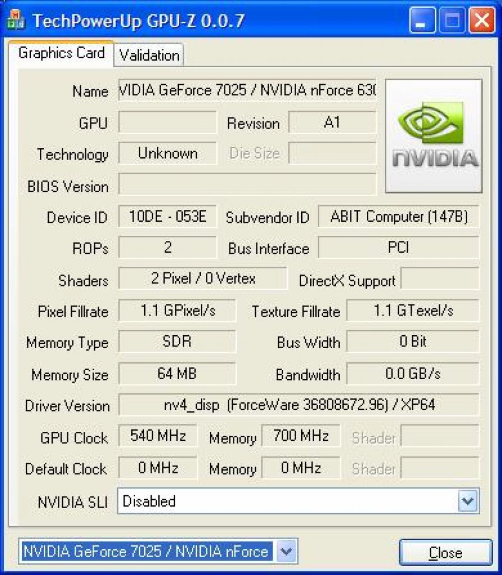Click the Bus Interface label
Screen dimensions: 502x575
tap(269, 249)
